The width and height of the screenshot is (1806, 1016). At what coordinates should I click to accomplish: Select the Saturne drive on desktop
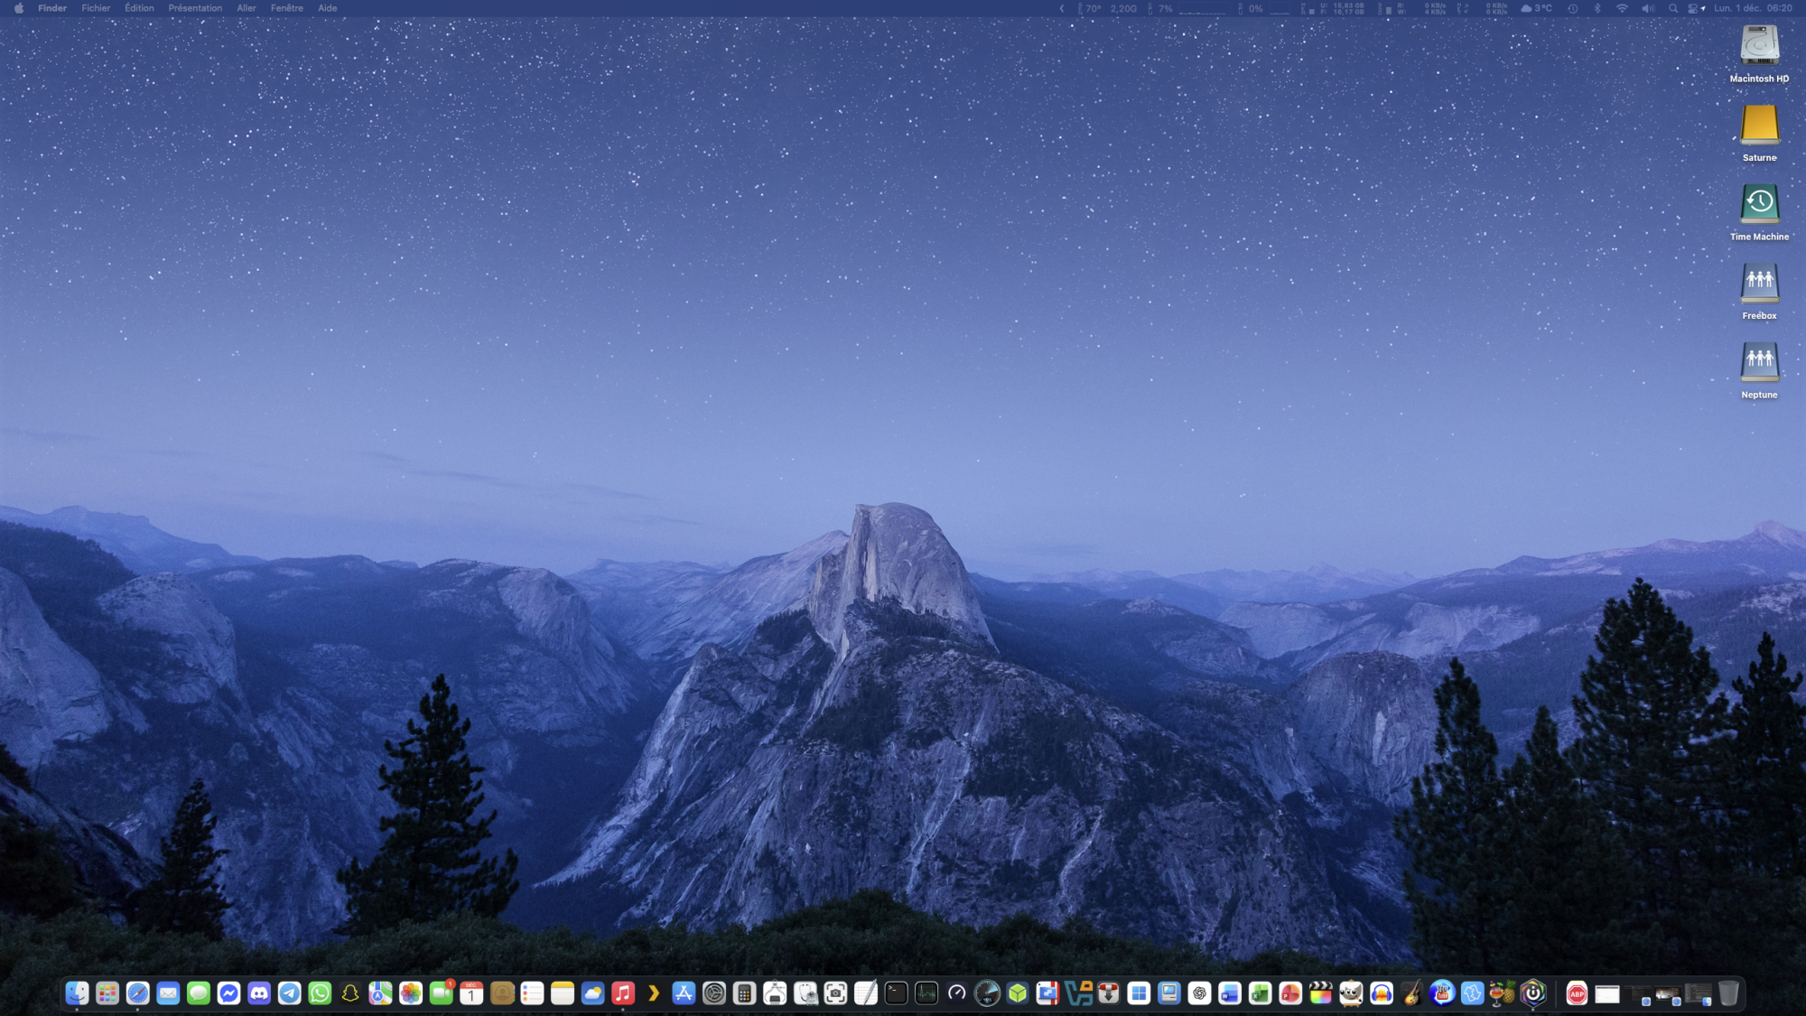pyautogui.click(x=1759, y=126)
